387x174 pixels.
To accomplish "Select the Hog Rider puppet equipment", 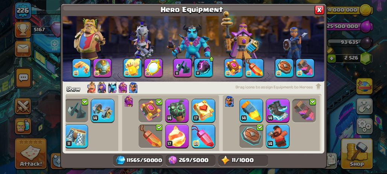I will pos(278,136).
